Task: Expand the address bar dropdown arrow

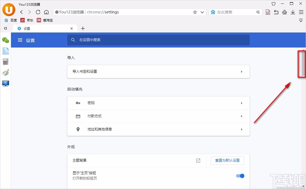Action: pos(202,12)
